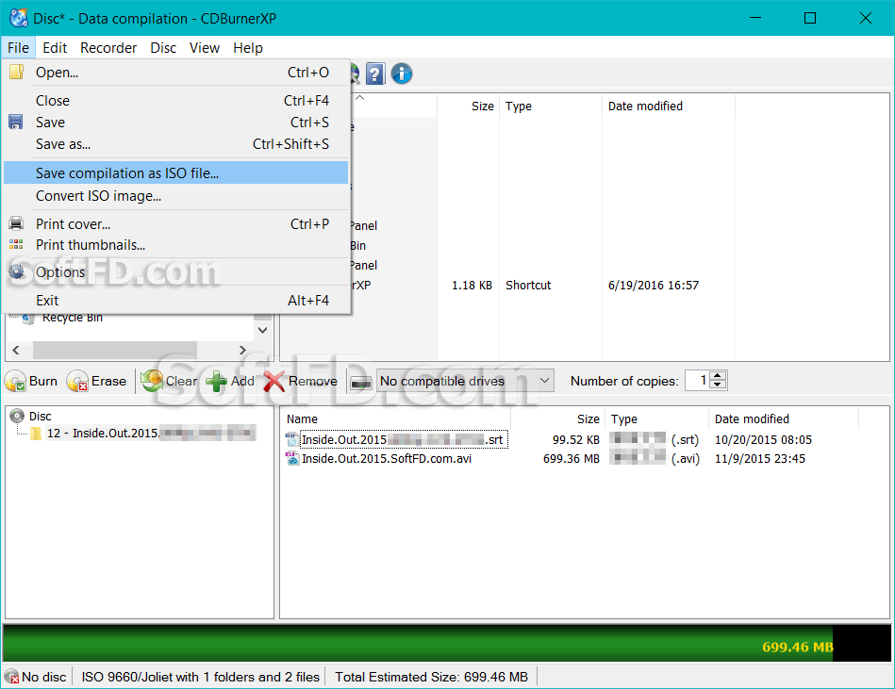This screenshot has height=689, width=895.
Task: Open the File menu
Action: click(x=18, y=48)
